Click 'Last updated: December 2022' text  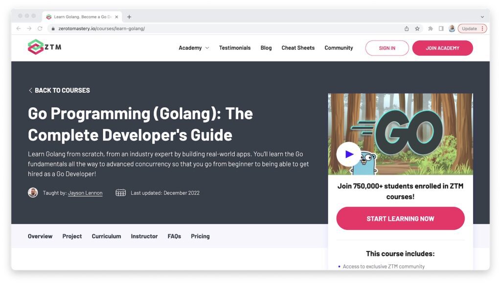pyautogui.click(x=165, y=193)
